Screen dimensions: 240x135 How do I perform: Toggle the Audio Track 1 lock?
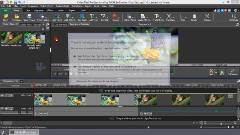12,109
